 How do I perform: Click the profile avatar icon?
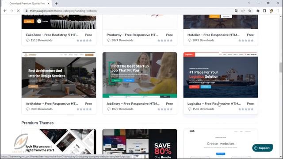coord(271,11)
